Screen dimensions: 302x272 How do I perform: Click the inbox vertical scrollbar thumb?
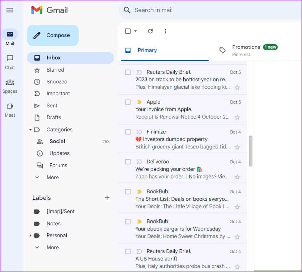tap(251, 151)
